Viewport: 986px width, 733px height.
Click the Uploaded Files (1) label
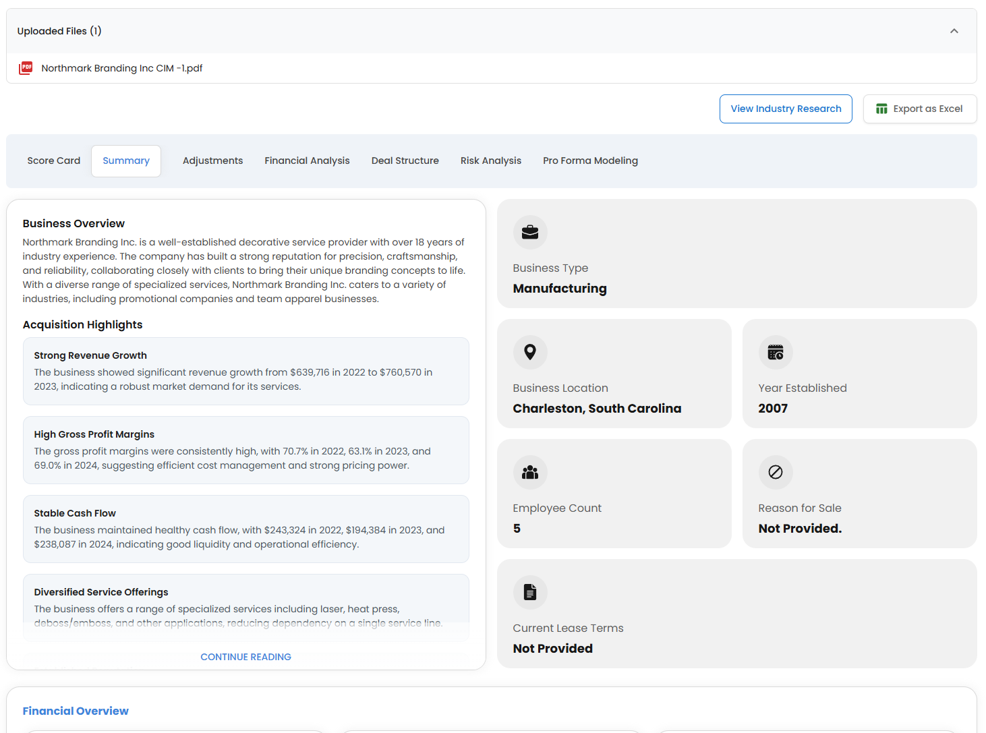coord(59,31)
